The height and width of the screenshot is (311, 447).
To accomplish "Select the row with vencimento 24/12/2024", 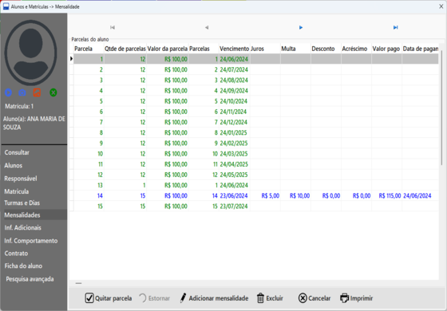I will click(255, 122).
